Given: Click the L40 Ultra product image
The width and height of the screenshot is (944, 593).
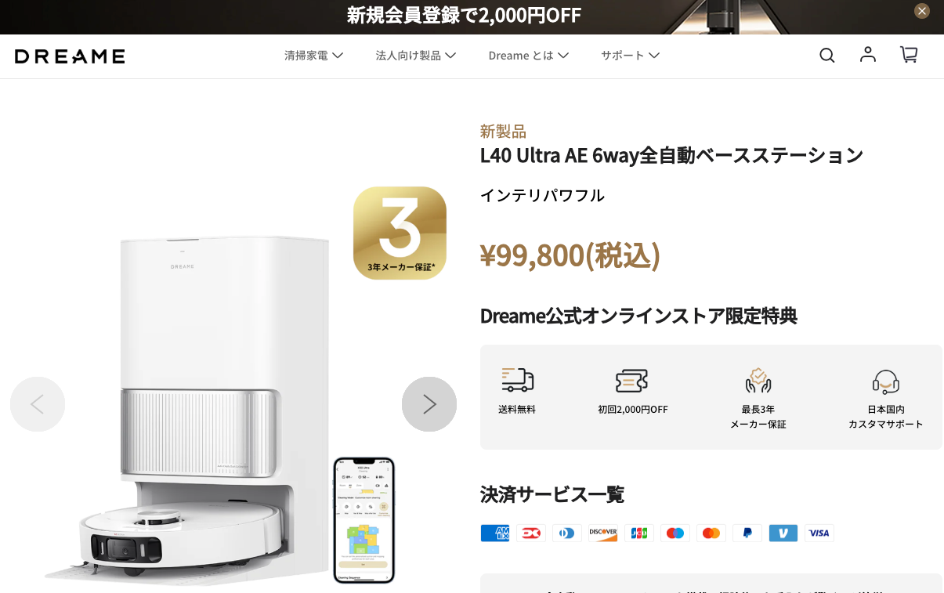Looking at the screenshot, I should [x=204, y=407].
